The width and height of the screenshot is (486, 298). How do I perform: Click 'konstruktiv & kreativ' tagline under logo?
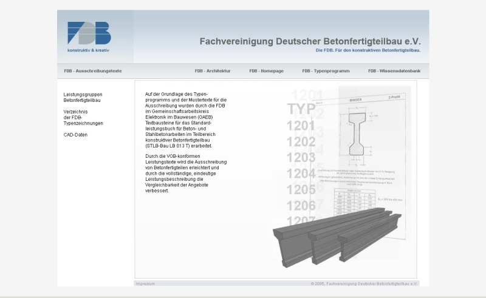pos(88,50)
